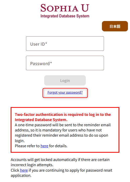Focus the Password input field
The image size is (130, 182).
tap(65, 63)
